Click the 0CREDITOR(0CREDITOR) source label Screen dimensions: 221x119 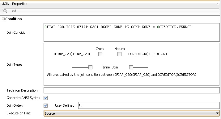point(147,54)
